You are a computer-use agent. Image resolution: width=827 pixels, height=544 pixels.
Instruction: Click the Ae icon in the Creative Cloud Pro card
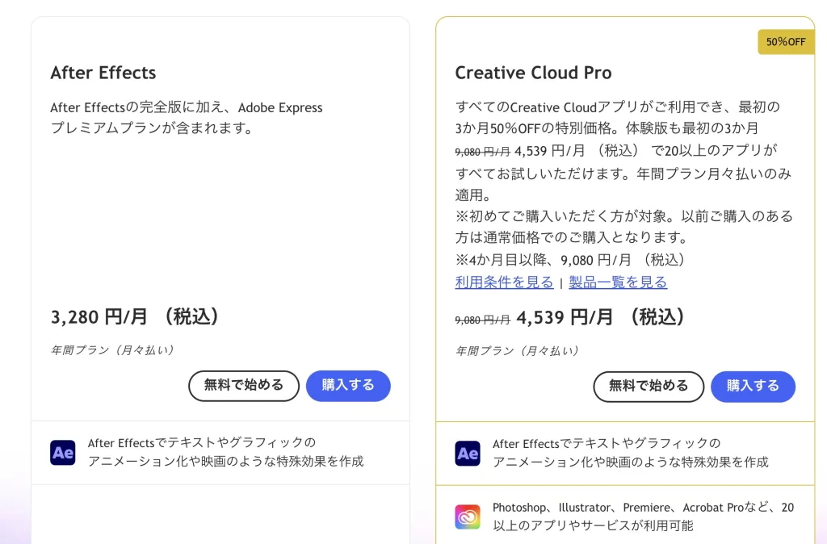click(x=468, y=454)
